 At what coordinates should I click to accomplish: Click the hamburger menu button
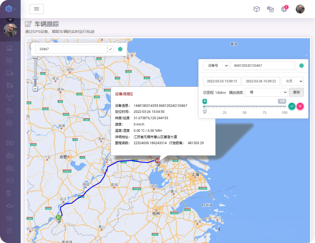point(36,9)
